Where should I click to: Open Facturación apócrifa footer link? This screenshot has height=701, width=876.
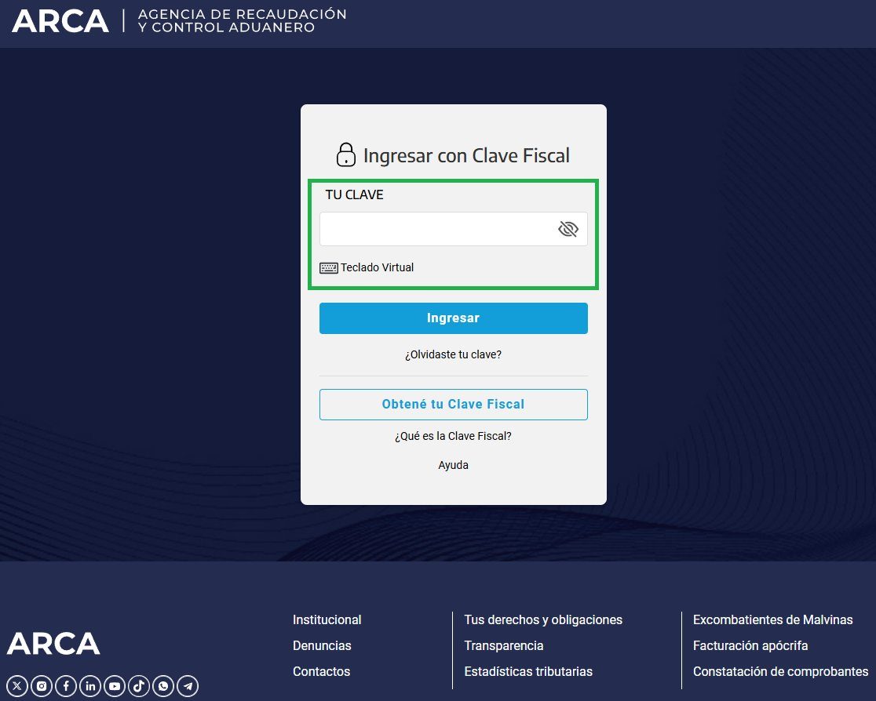point(750,645)
